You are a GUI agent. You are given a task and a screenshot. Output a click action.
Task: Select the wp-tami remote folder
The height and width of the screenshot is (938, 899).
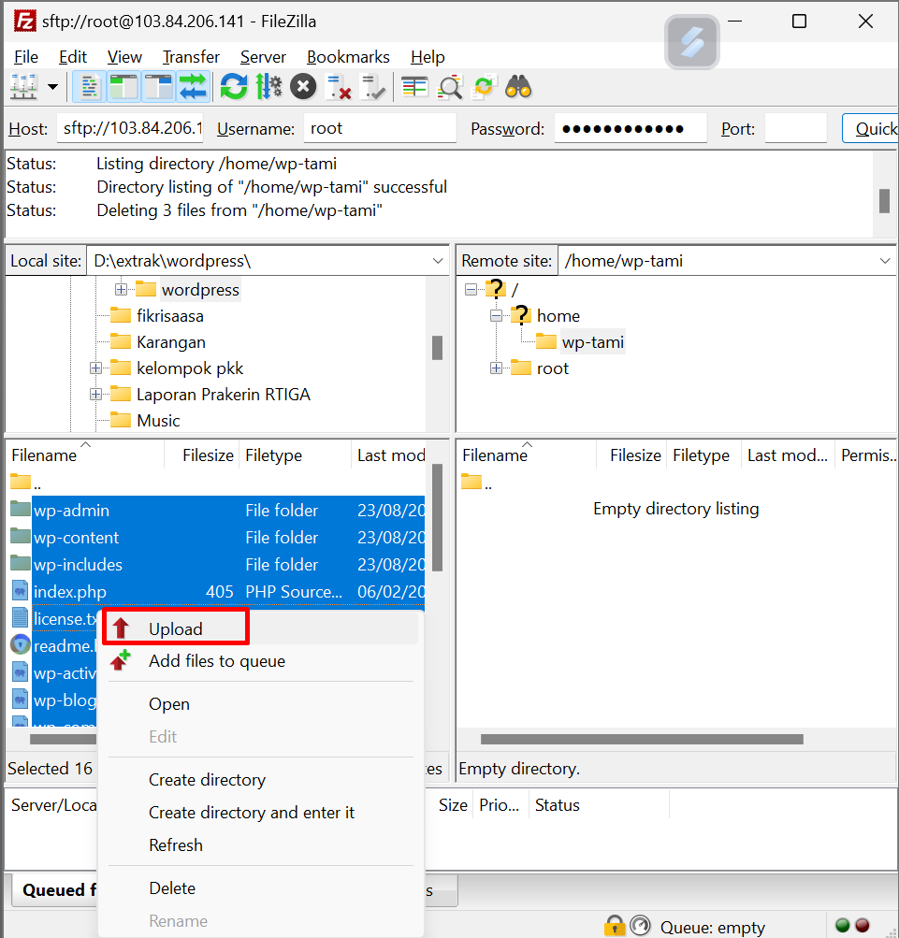(592, 342)
